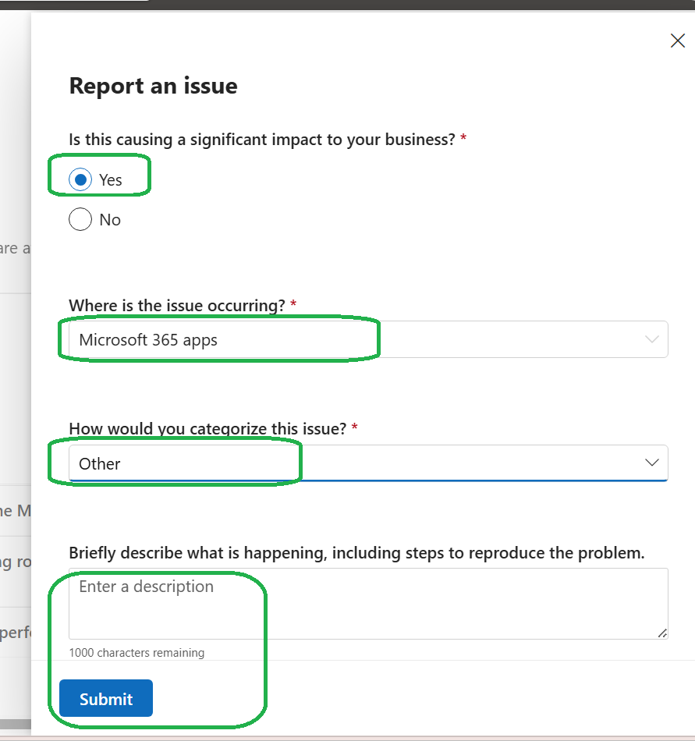Expand the issue category dropdown showing Other

click(x=368, y=463)
